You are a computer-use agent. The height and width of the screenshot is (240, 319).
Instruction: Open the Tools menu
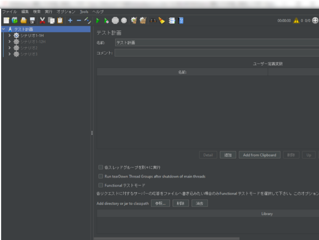(x=84, y=12)
